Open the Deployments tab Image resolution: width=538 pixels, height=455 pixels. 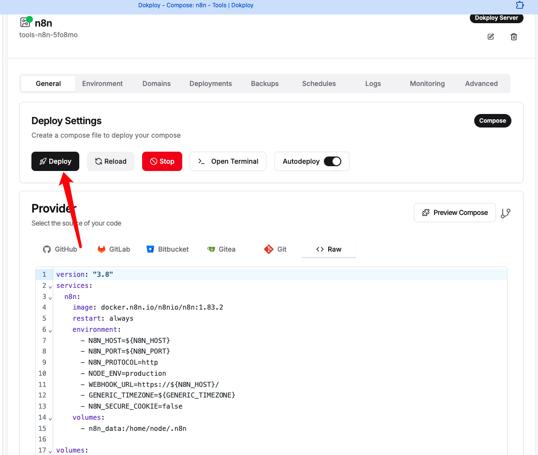(x=210, y=84)
